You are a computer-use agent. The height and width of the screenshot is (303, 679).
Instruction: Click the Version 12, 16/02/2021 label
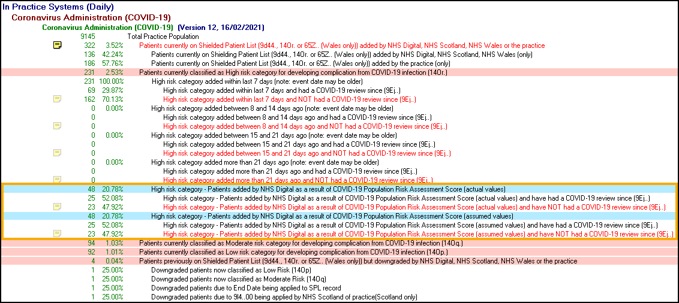(x=221, y=28)
